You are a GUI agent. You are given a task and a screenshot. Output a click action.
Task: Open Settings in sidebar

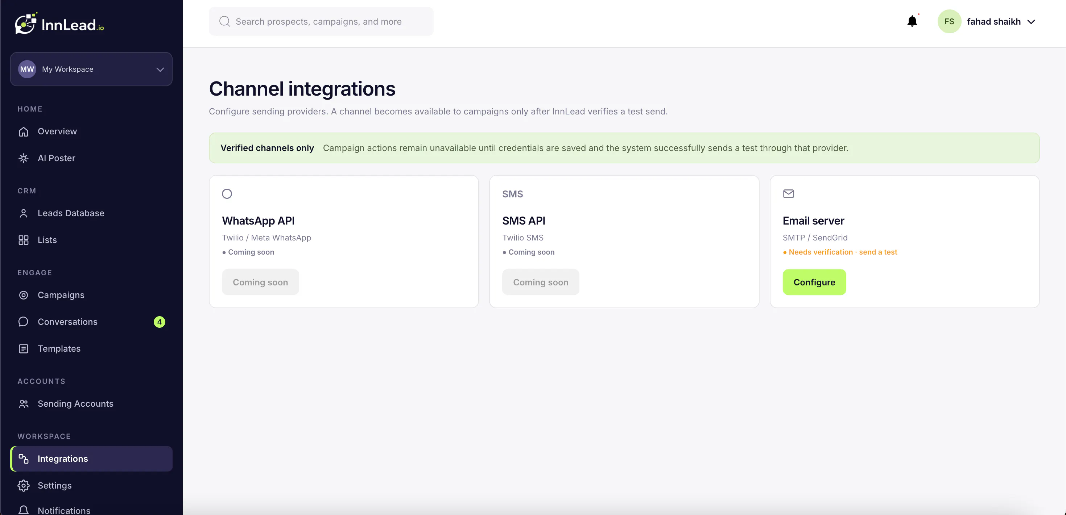click(x=91, y=486)
